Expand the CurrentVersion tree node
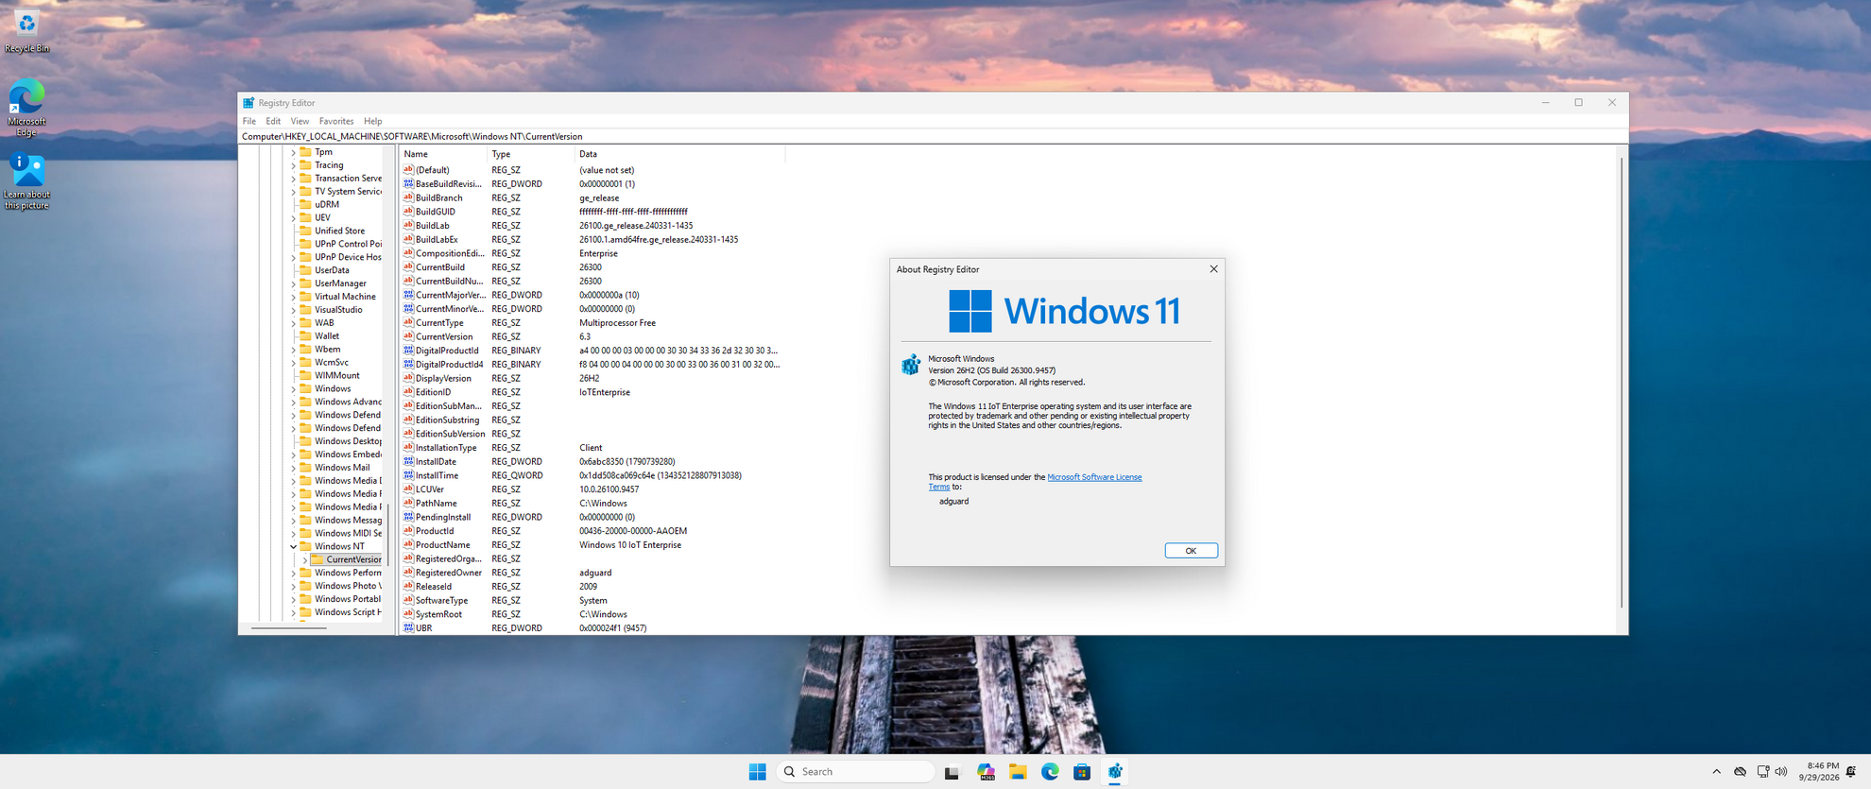Image resolution: width=1871 pixels, height=789 pixels. (304, 559)
